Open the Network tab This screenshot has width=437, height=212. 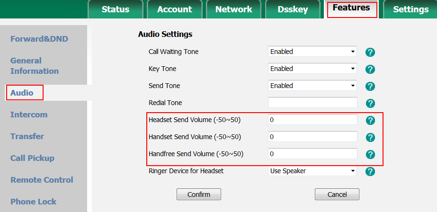233,9
